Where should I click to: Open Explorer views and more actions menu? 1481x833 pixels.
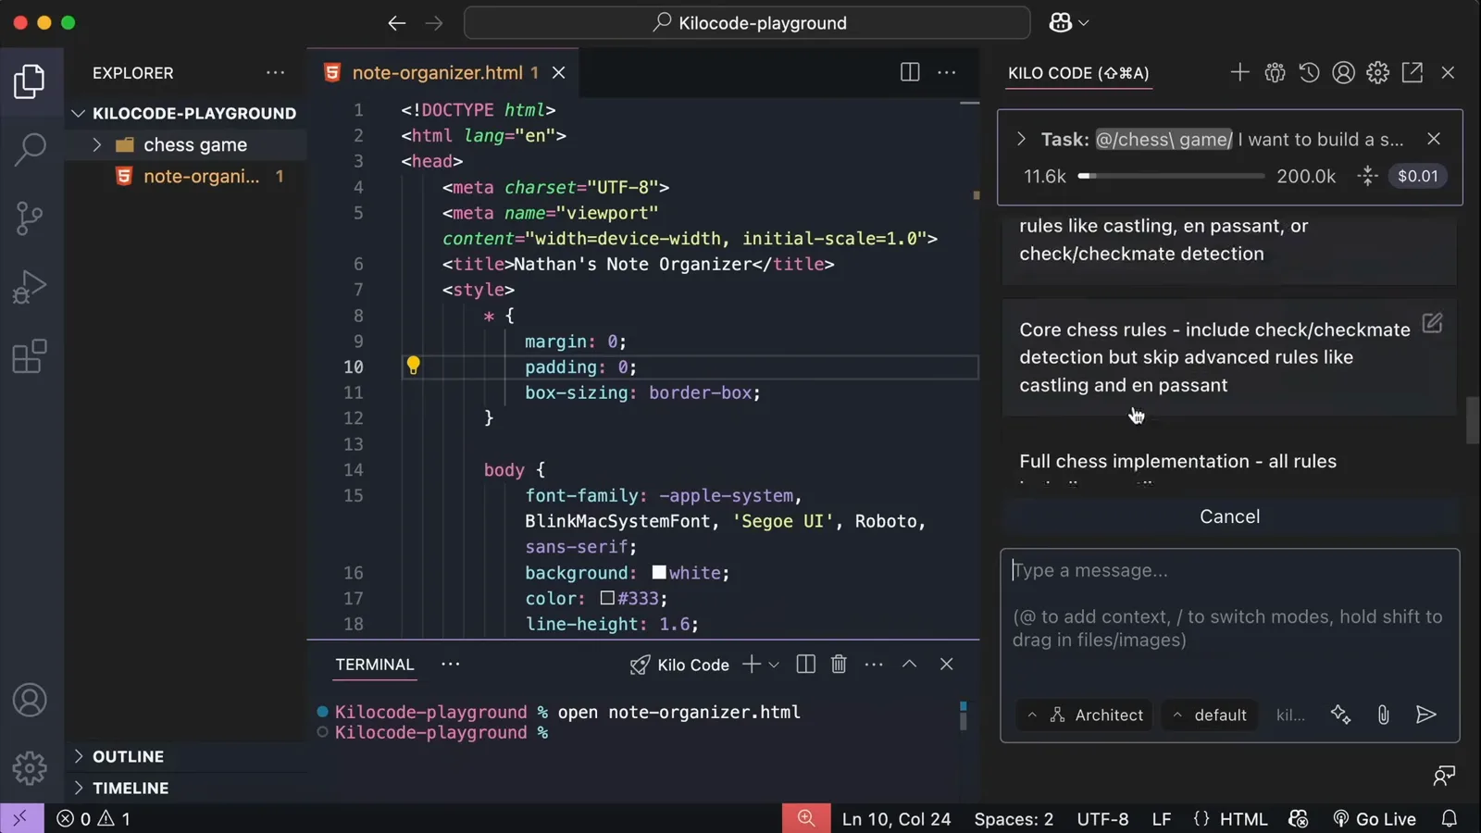[276, 72]
